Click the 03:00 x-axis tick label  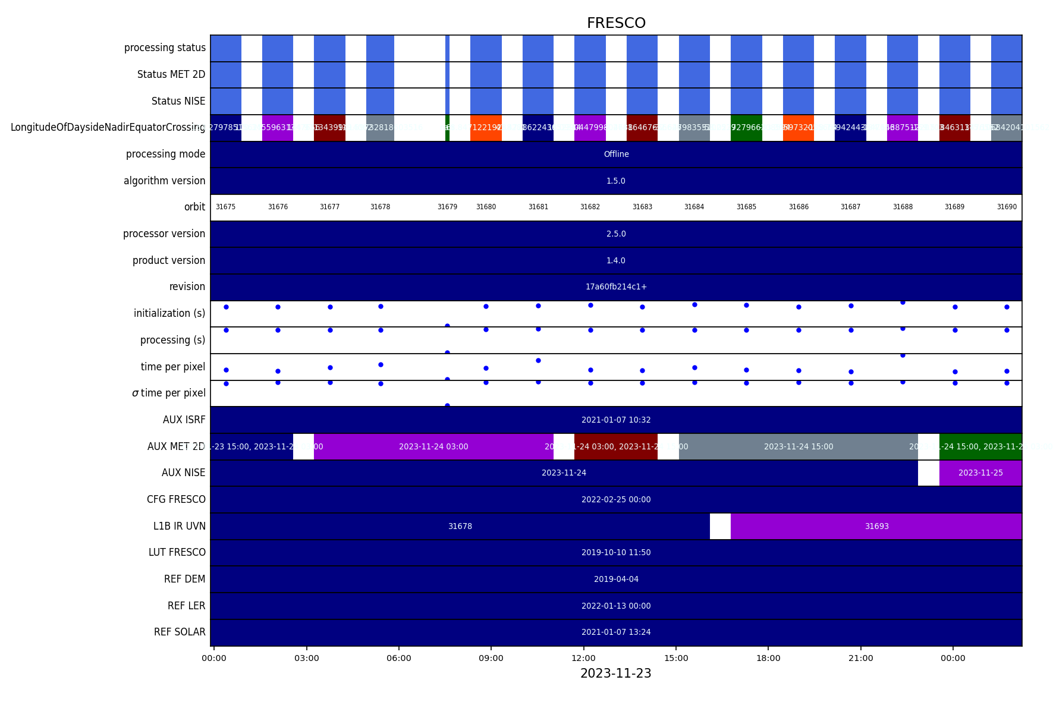[x=306, y=658]
